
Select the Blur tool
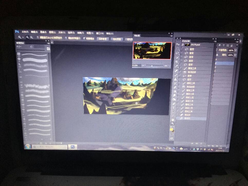click(x=174, y=95)
